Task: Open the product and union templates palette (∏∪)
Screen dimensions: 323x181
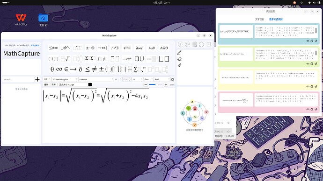Action: 139,59
